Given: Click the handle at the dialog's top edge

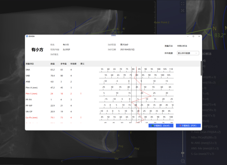Looking at the screenshot, I should click(x=113, y=35).
